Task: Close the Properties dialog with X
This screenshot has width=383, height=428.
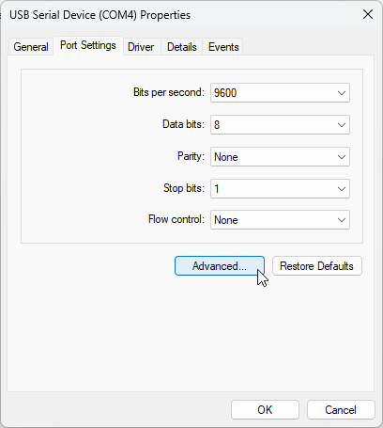Action: click(368, 14)
